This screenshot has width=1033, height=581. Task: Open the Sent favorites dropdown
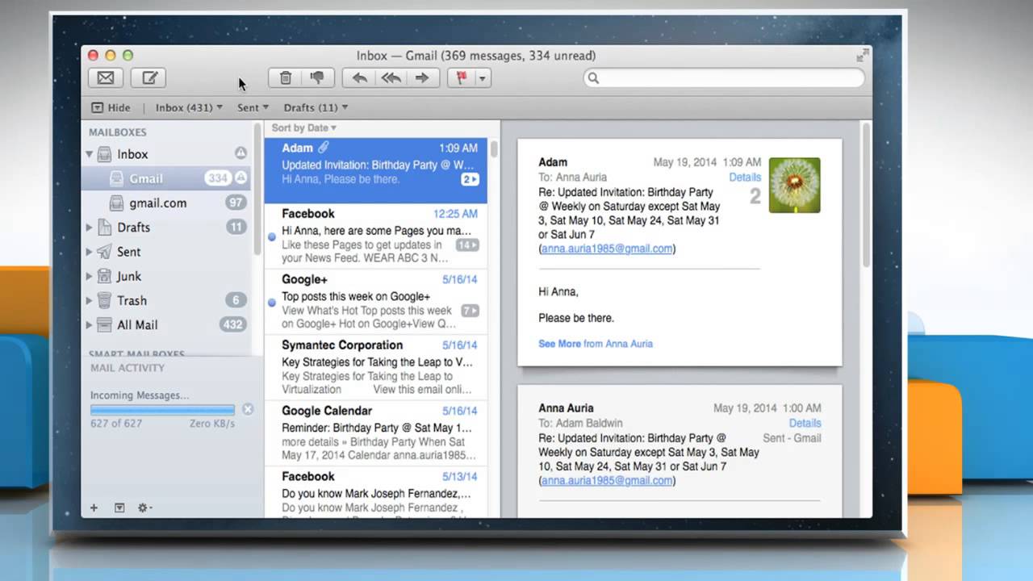253,107
